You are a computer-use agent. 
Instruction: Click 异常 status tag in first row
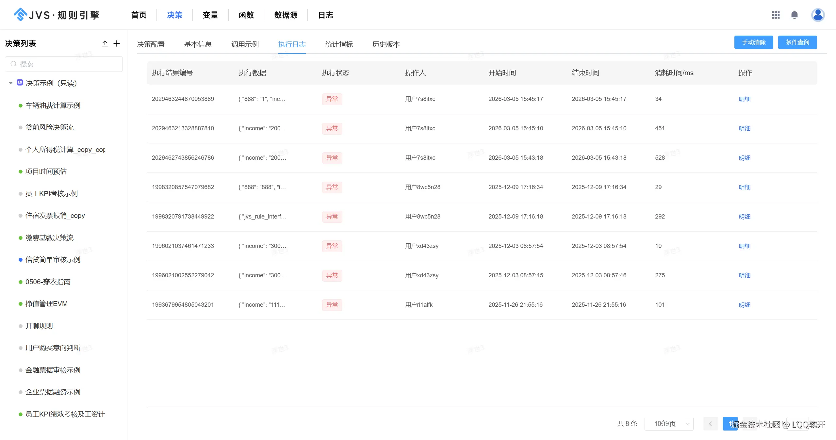[x=332, y=99]
